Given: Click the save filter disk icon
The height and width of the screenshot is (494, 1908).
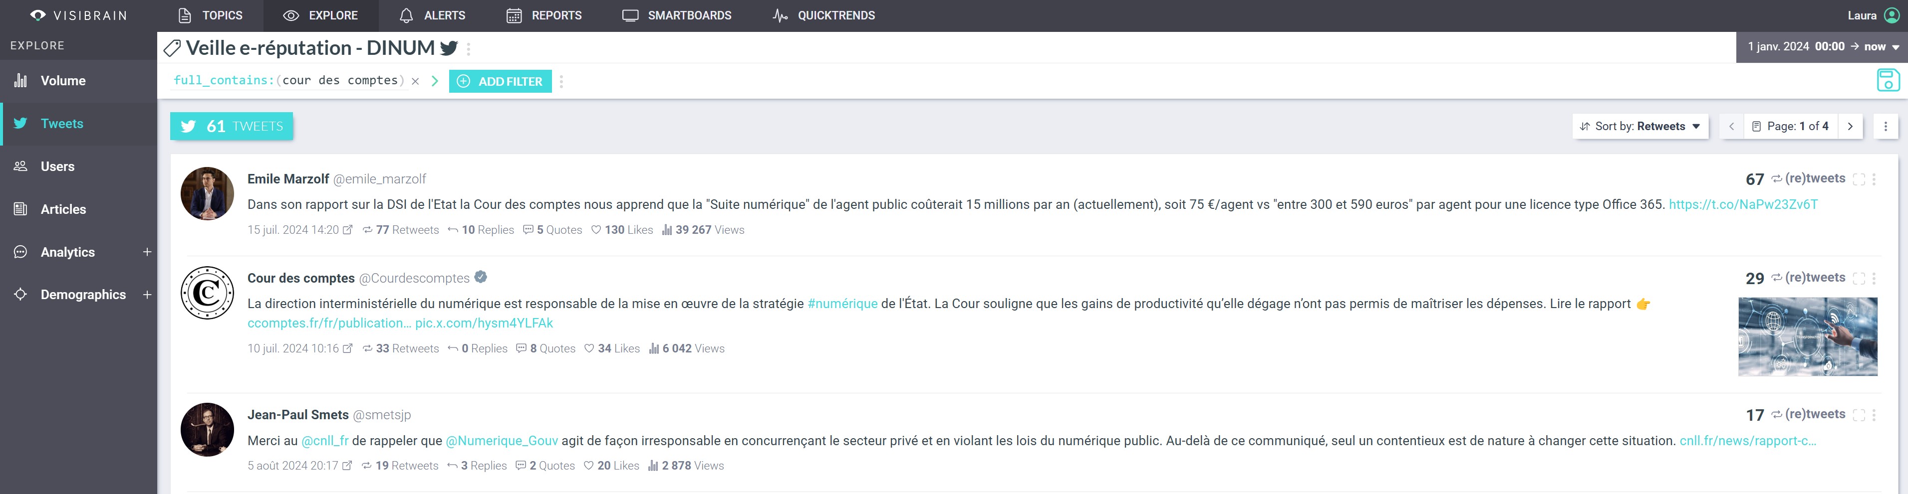Looking at the screenshot, I should coord(1888,80).
